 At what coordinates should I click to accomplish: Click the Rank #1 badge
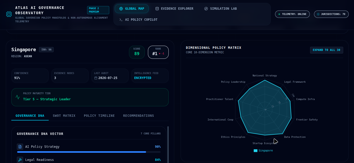(x=158, y=52)
